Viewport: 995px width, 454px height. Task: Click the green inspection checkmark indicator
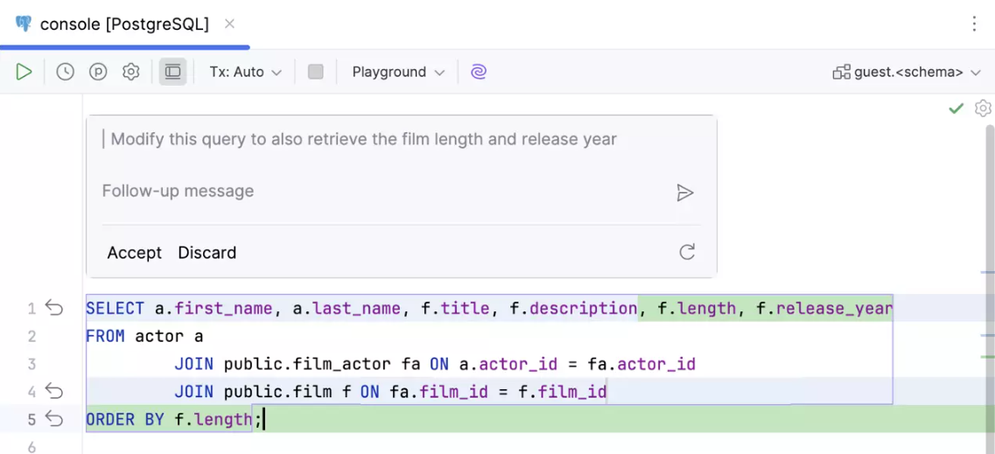click(x=956, y=108)
